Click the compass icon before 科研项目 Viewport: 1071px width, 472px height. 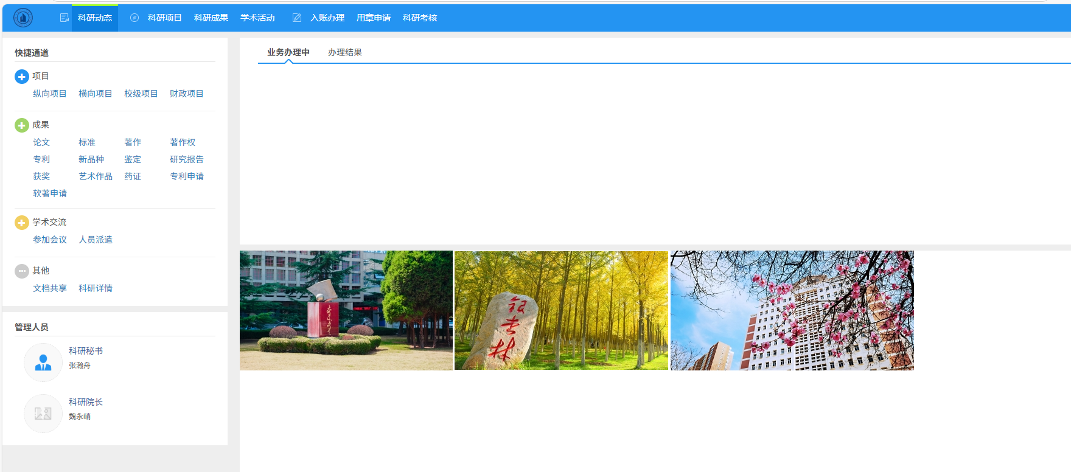[134, 18]
